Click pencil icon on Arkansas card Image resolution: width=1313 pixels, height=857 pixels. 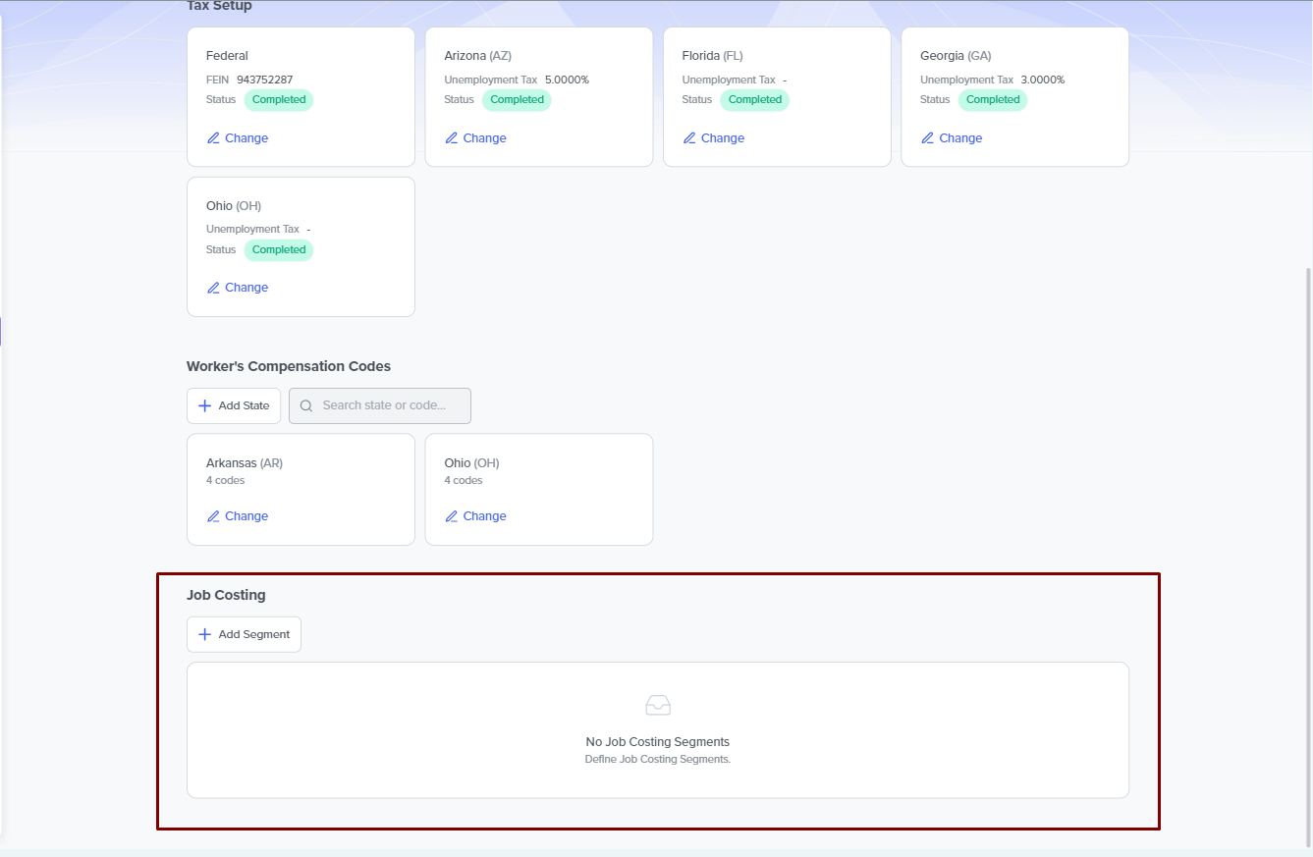213,516
